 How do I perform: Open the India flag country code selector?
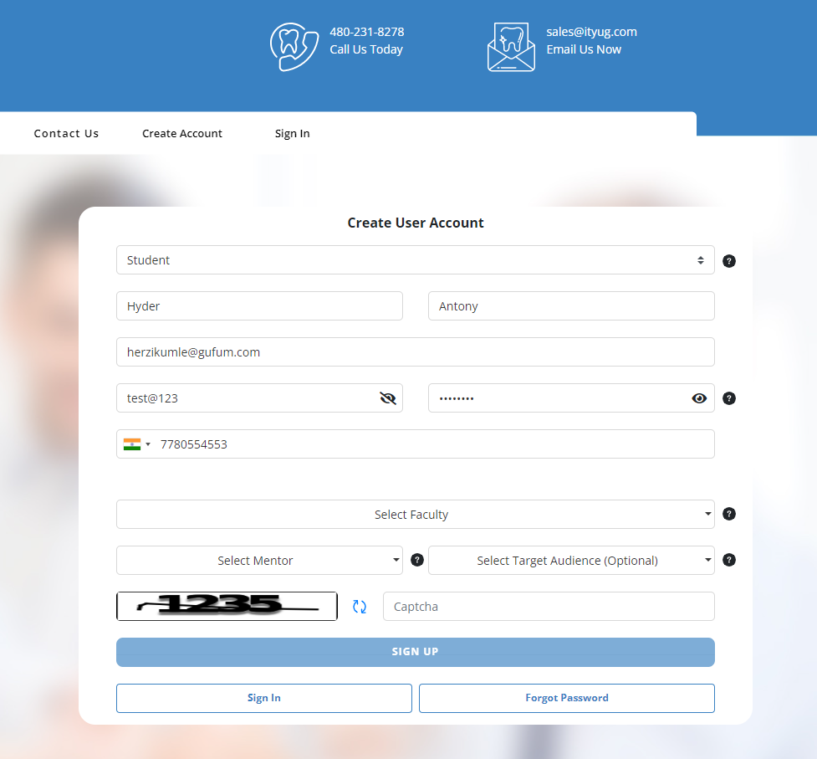[136, 444]
